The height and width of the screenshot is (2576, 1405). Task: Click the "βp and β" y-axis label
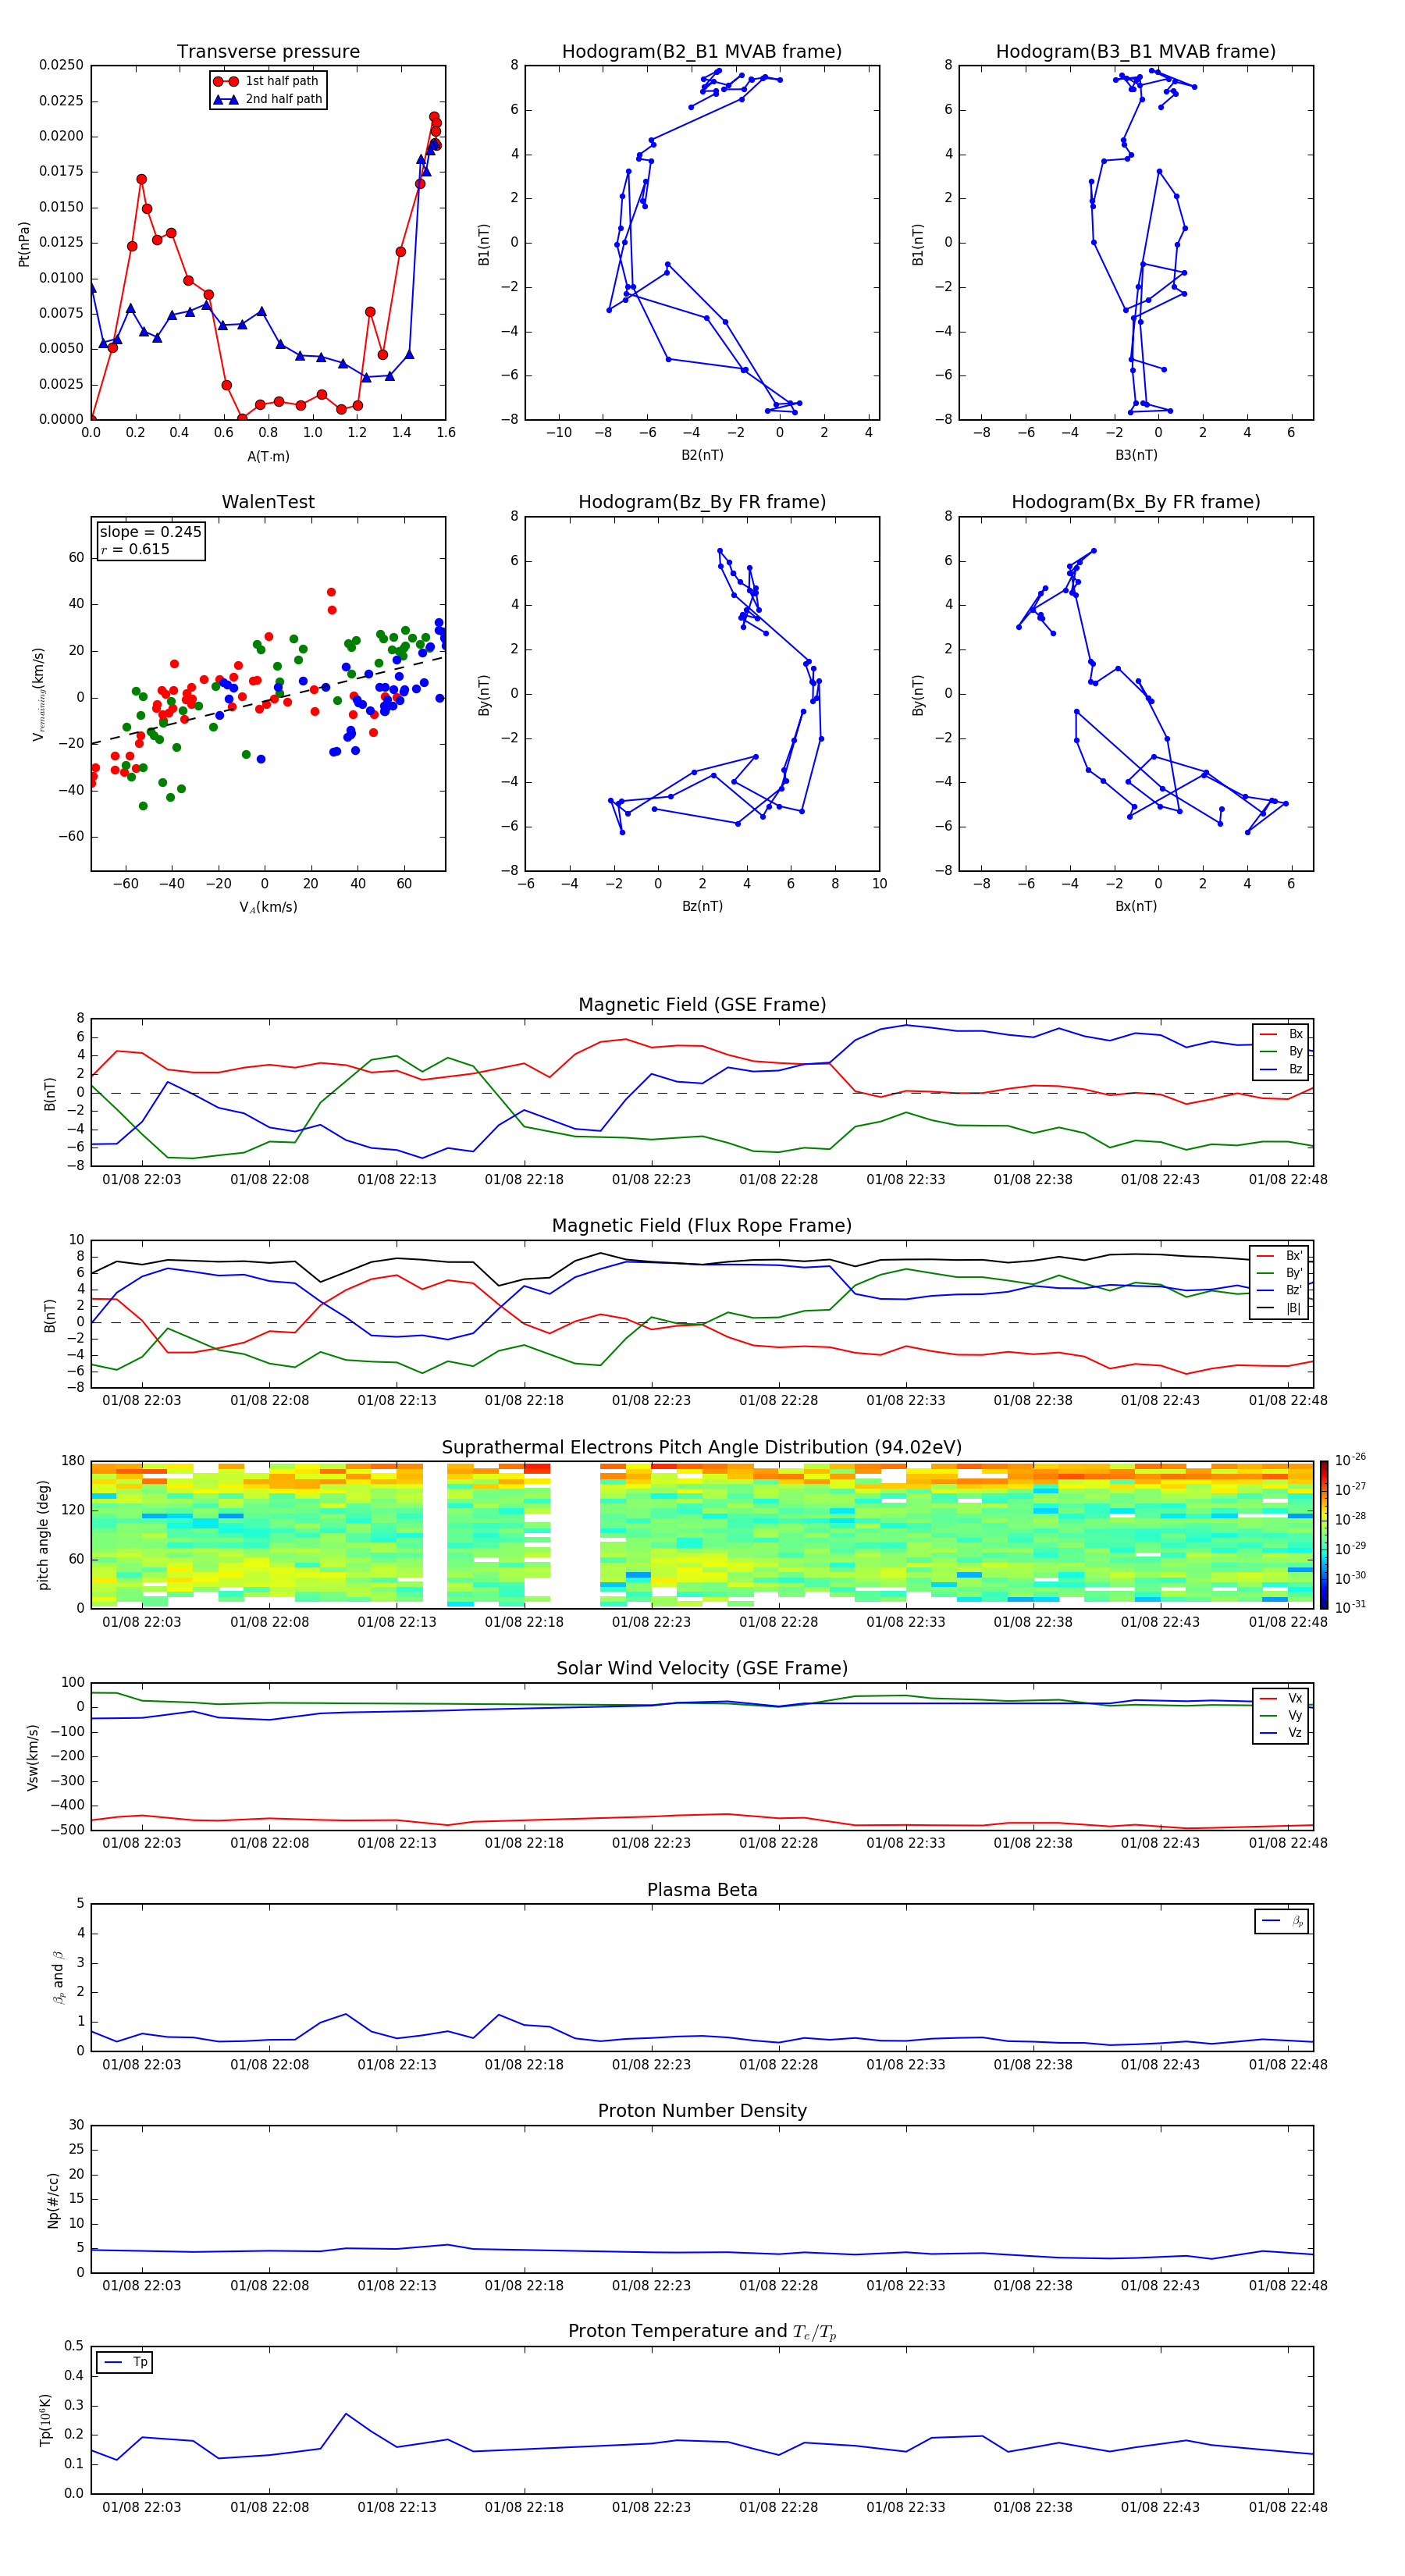point(58,1977)
